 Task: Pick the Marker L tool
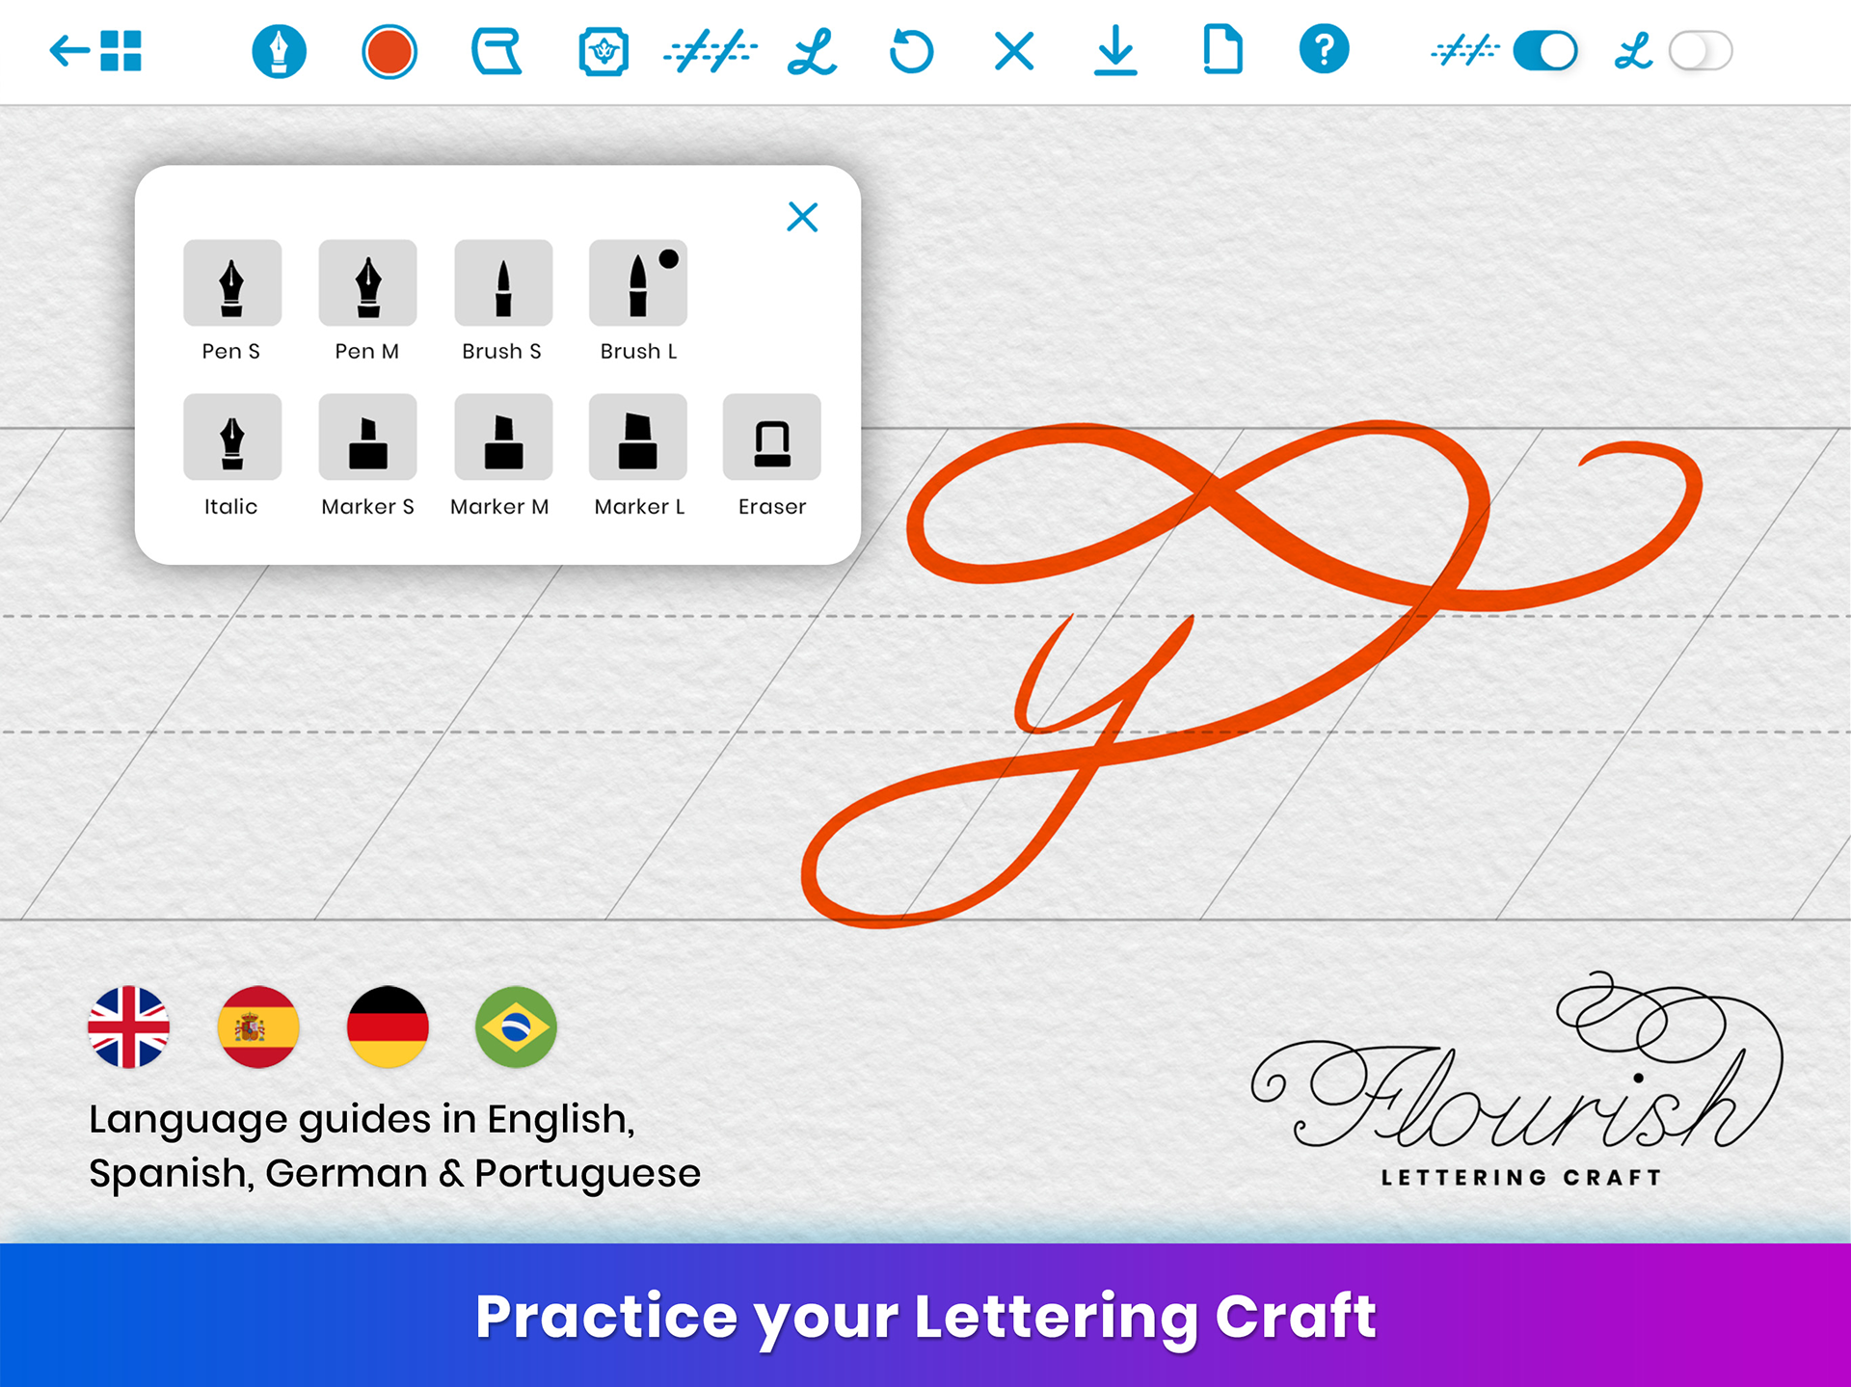[637, 437]
